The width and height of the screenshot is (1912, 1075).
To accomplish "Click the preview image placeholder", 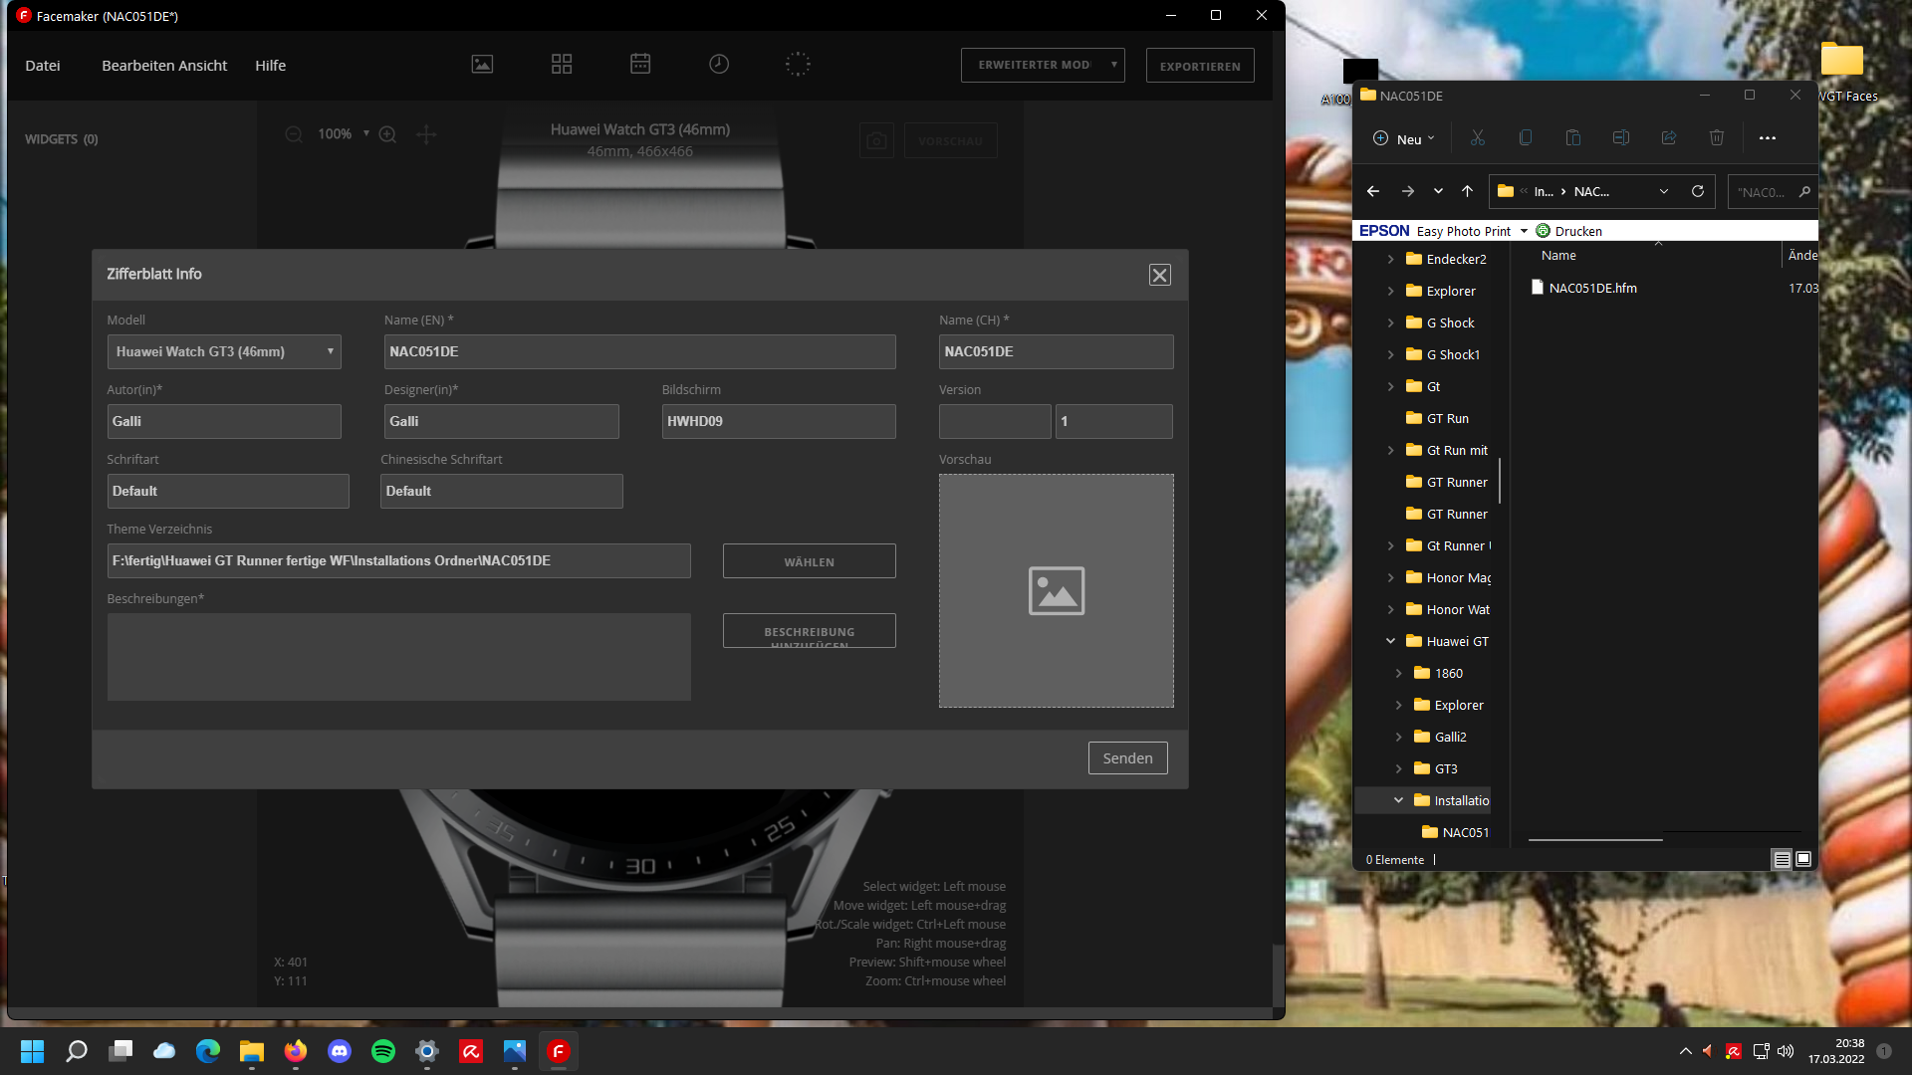I will pyautogui.click(x=1056, y=590).
